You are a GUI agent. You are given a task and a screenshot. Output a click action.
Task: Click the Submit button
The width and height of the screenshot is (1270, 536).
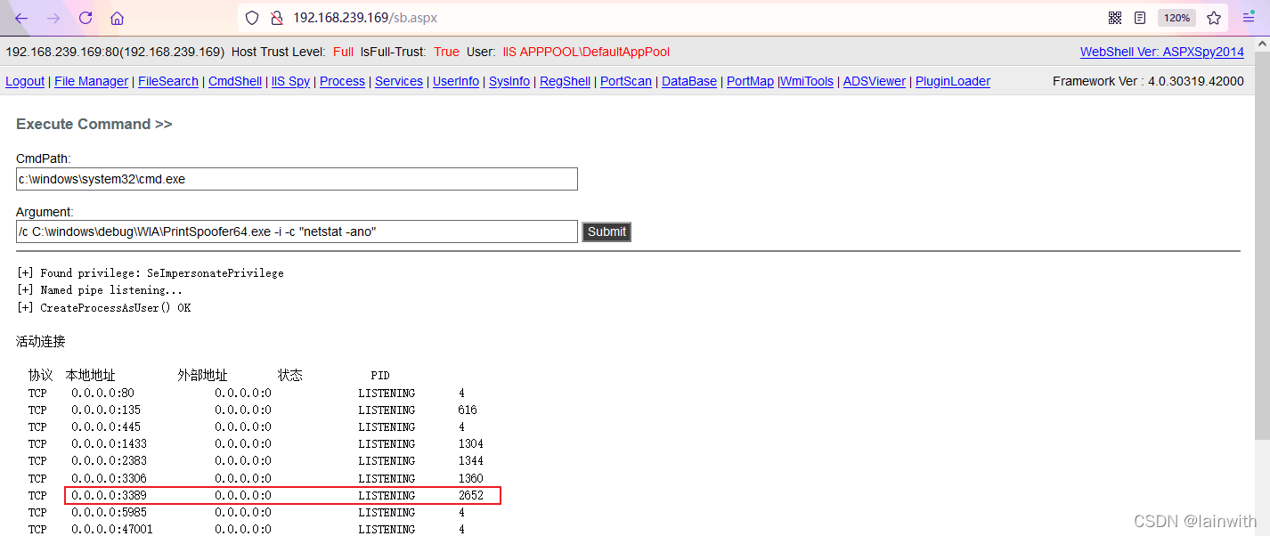click(x=607, y=231)
